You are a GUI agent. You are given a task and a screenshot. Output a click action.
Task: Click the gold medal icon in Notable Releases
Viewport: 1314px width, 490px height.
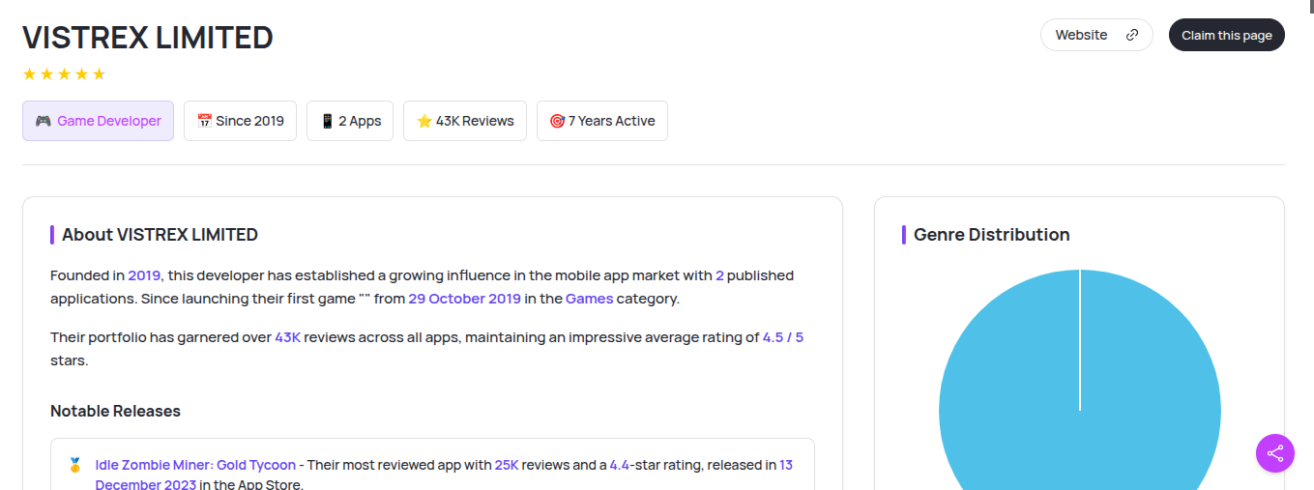75,465
